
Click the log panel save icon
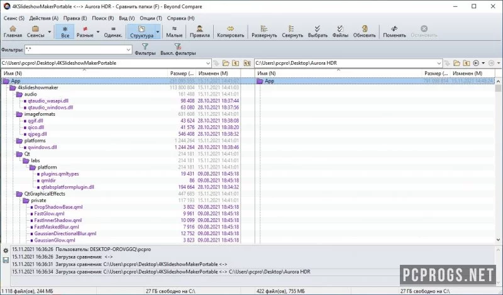(x=6, y=260)
